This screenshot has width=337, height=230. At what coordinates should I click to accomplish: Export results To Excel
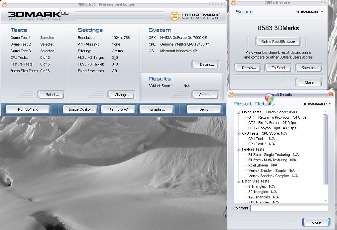coord(278,68)
